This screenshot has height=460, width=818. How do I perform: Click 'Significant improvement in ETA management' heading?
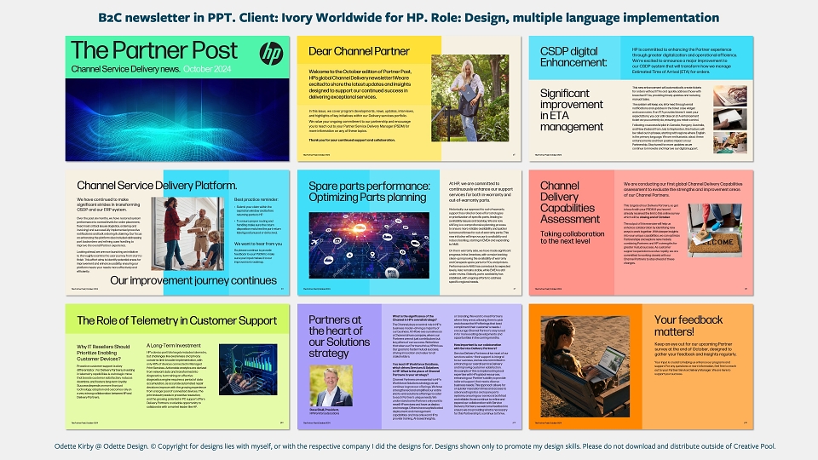571,110
